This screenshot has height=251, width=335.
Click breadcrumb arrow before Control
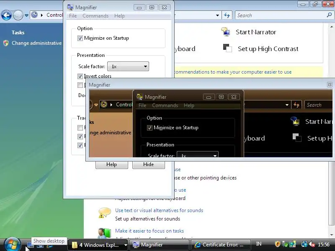click(x=42, y=15)
